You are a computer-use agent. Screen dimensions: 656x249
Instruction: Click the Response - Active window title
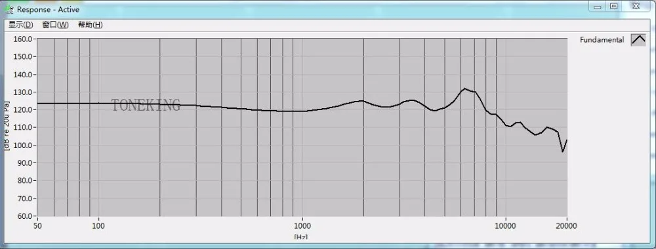tap(48, 9)
